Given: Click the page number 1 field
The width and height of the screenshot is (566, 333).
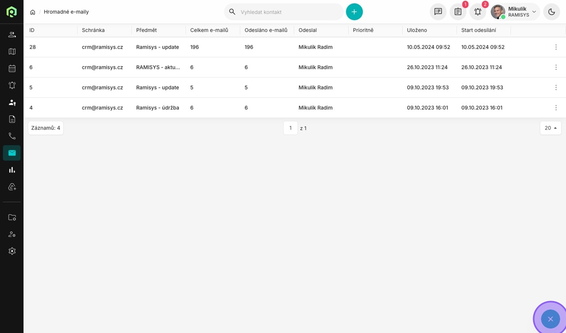Looking at the screenshot, I should 290,128.
